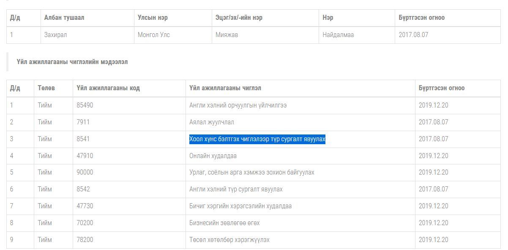Click the activity code 85490
508x250 pixels.
tap(85, 105)
